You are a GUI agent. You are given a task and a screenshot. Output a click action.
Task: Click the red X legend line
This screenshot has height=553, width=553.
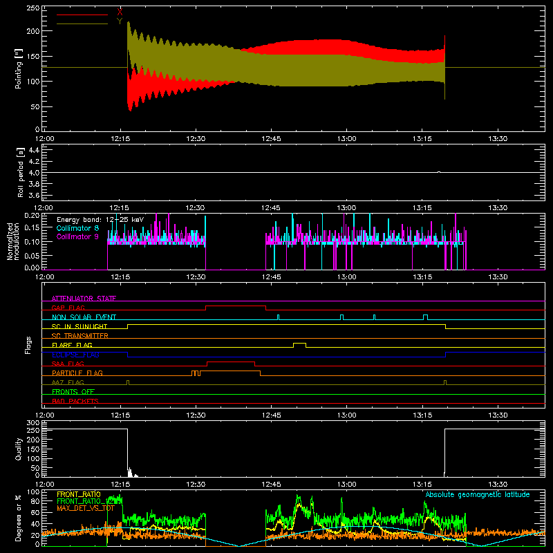[82, 15]
